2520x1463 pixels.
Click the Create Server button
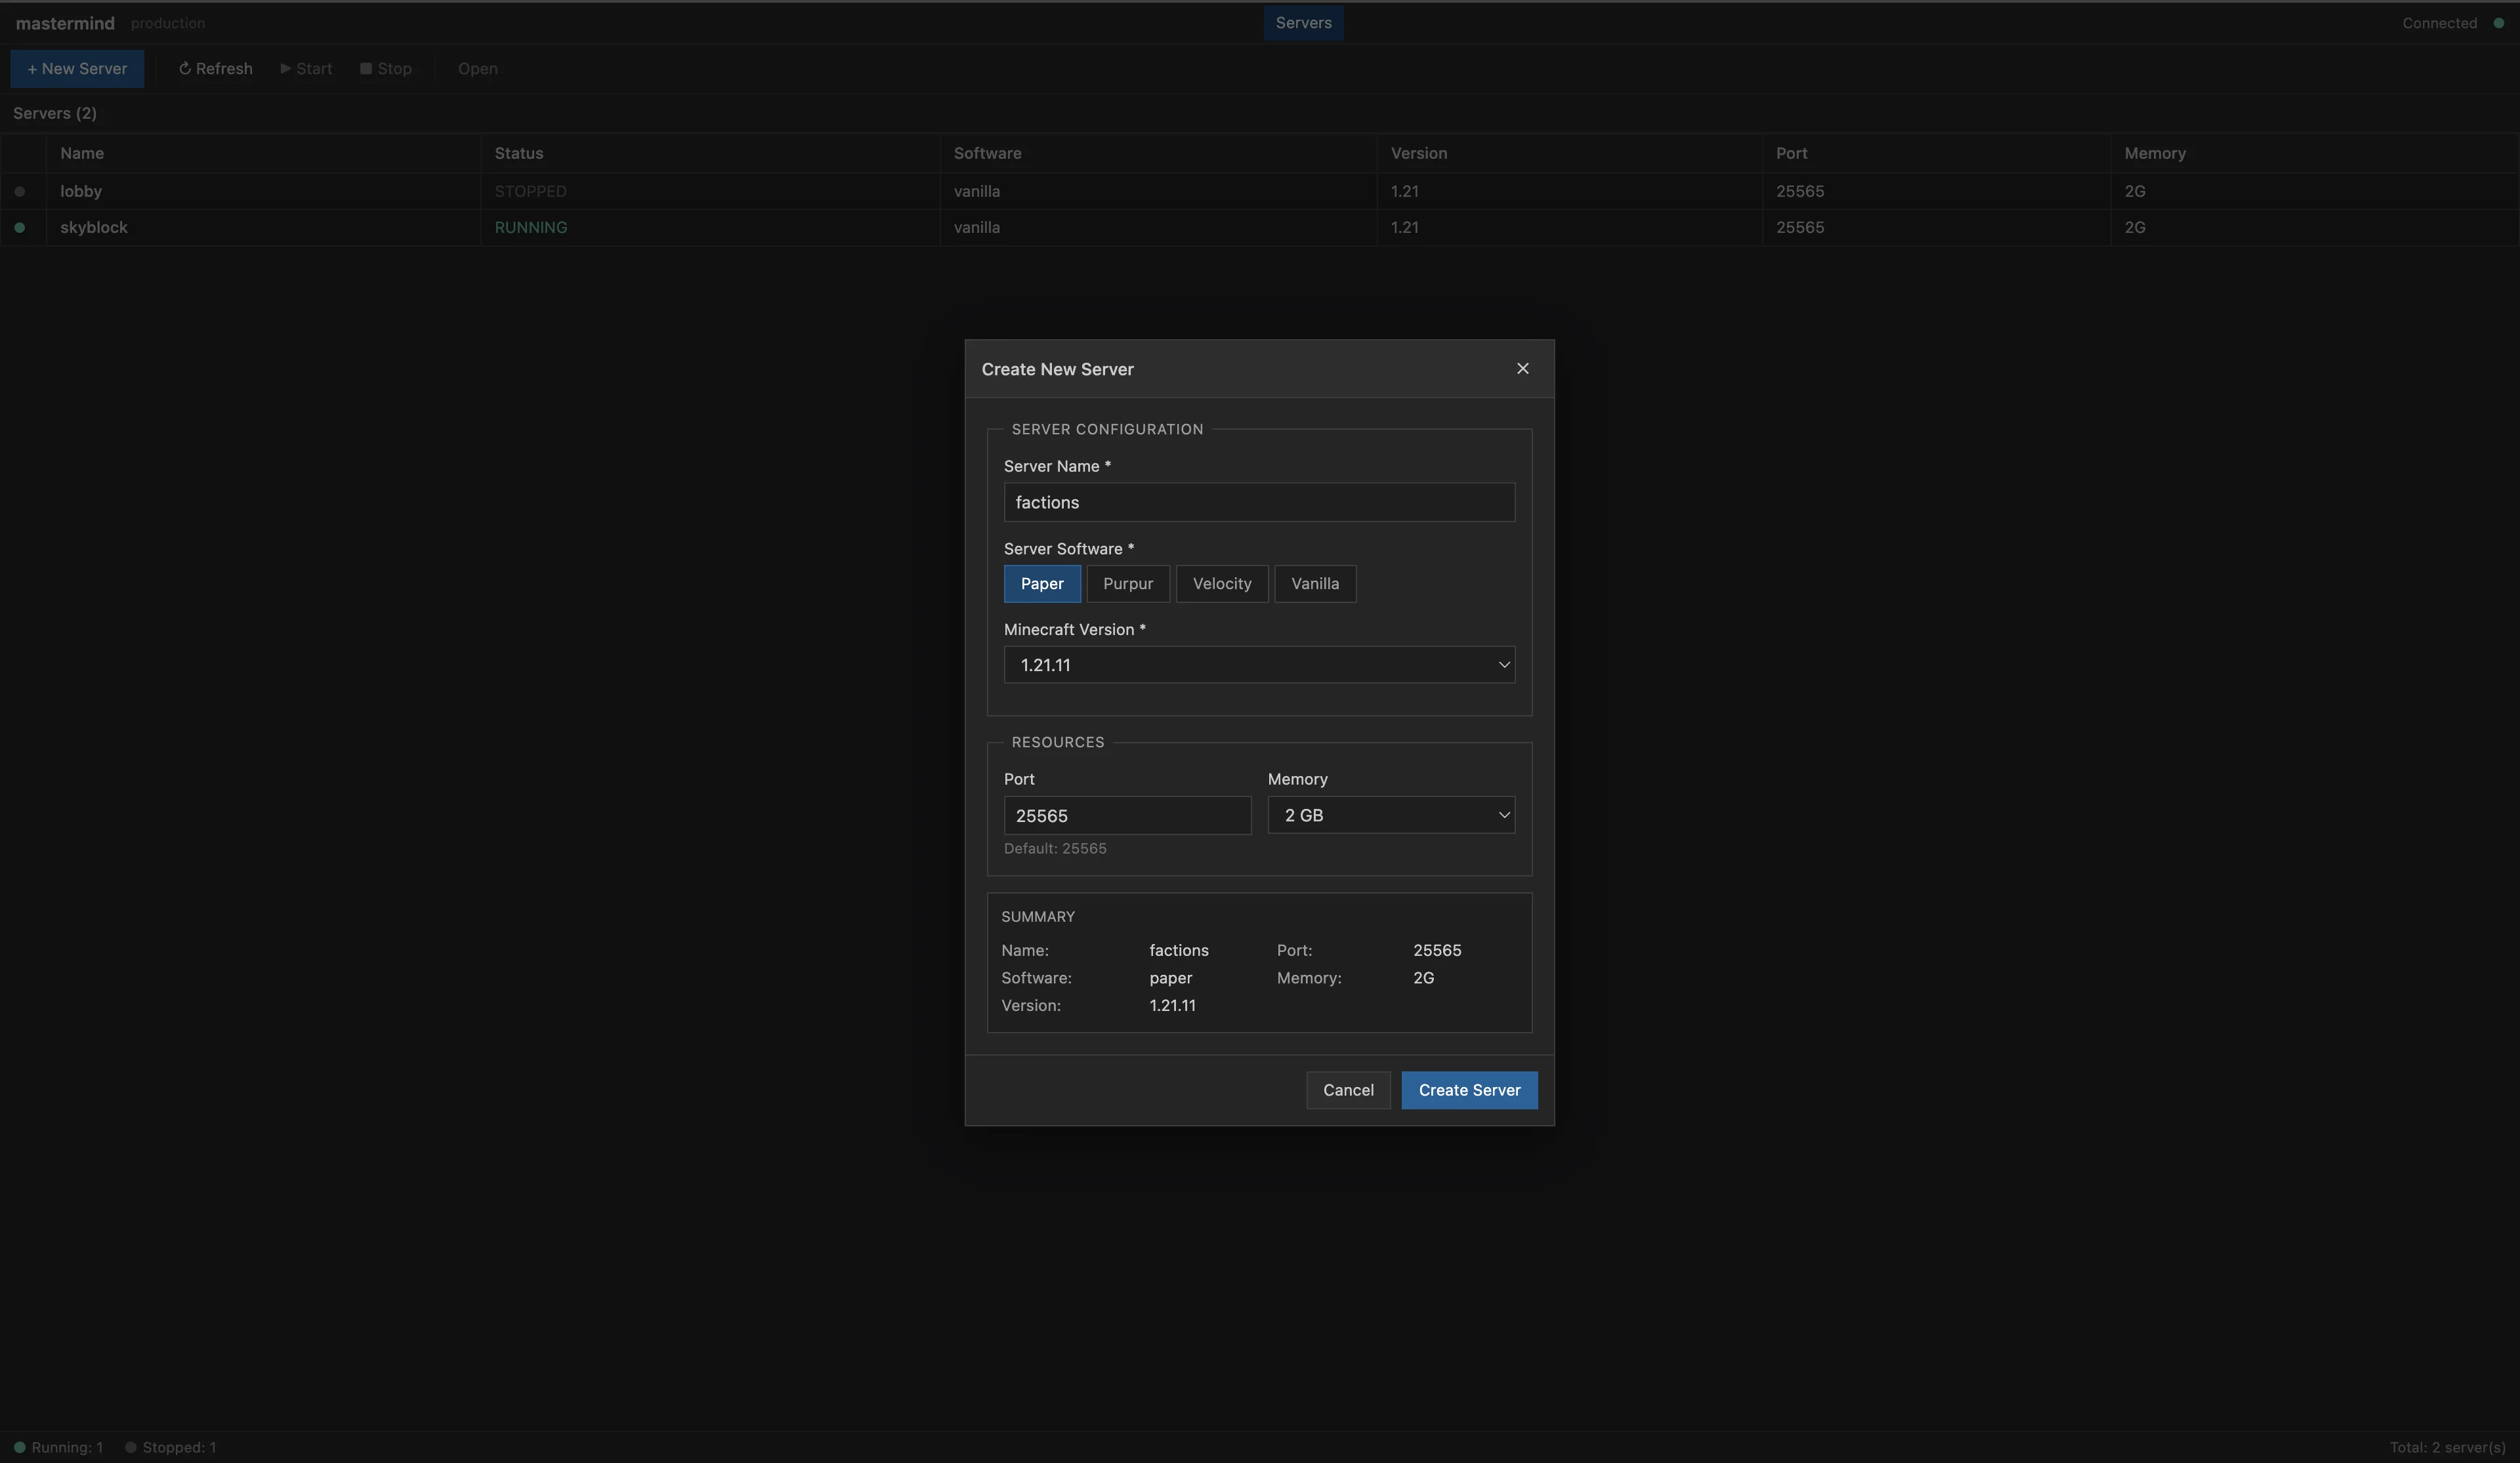(x=1469, y=1090)
